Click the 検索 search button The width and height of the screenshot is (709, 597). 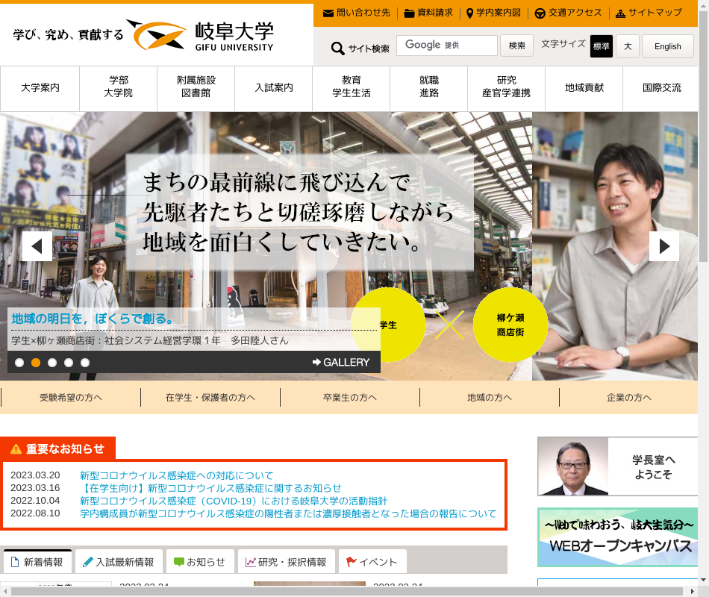[x=517, y=46]
